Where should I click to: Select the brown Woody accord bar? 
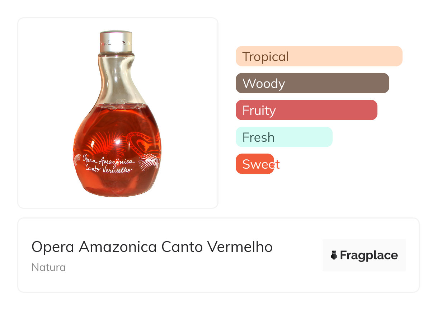312,83
